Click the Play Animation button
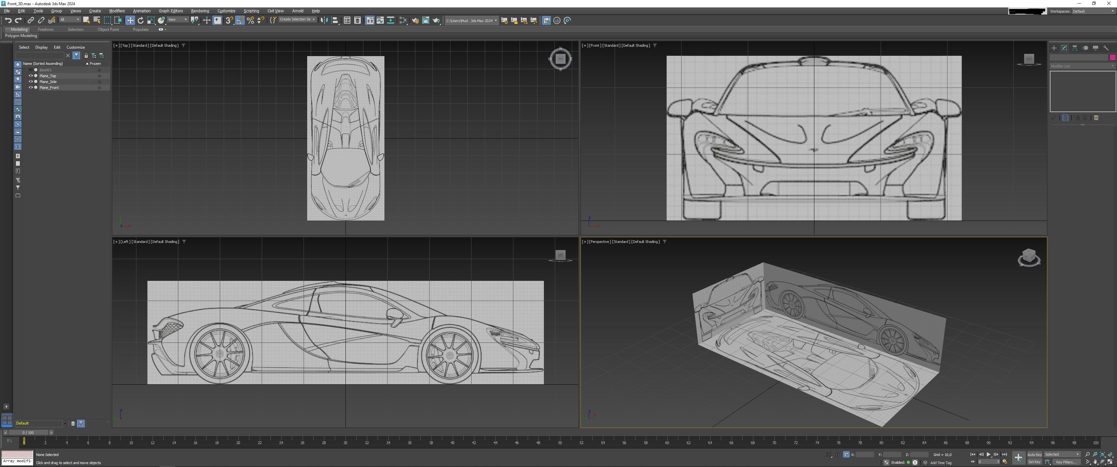 point(988,454)
